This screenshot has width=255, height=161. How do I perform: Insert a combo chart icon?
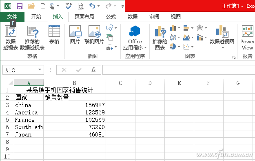[200, 37]
